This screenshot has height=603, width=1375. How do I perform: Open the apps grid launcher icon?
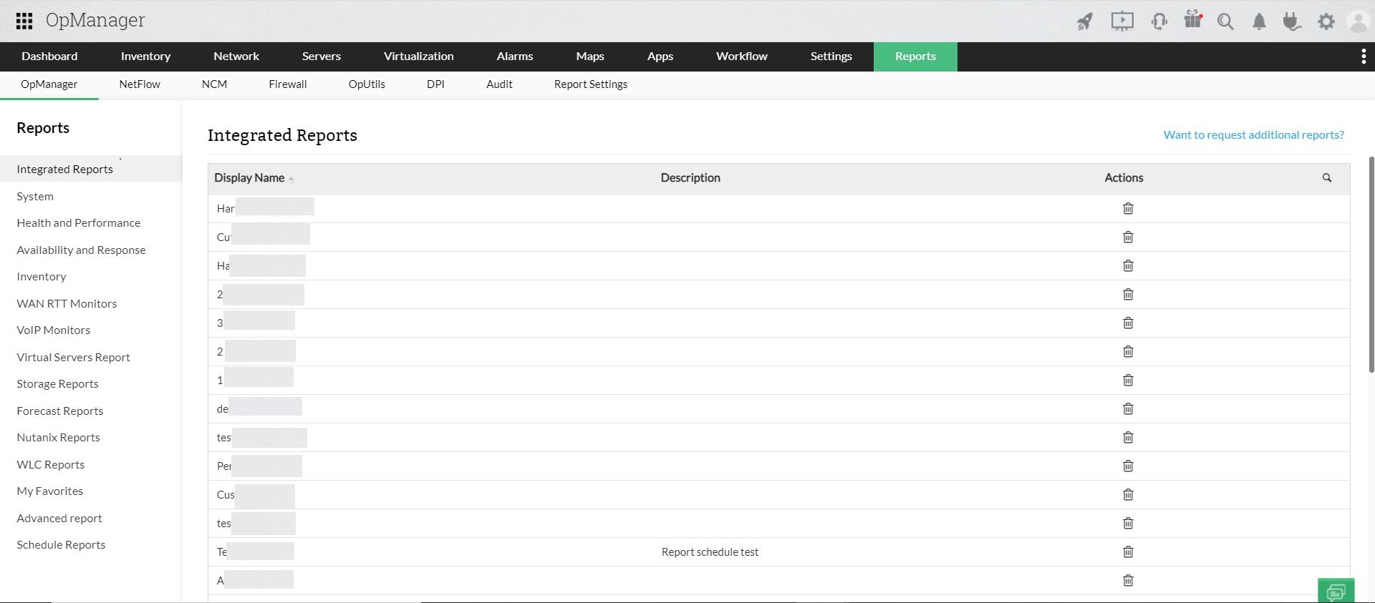[24, 21]
